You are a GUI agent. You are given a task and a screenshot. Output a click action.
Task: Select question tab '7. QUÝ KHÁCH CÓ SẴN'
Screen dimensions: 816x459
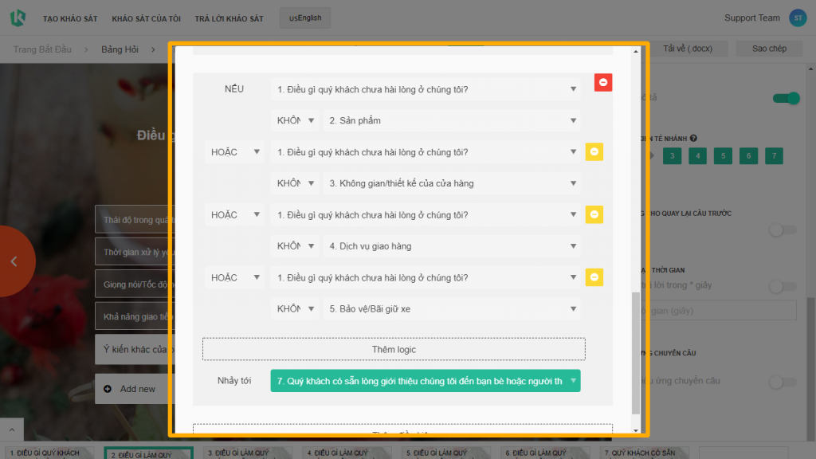(644, 453)
